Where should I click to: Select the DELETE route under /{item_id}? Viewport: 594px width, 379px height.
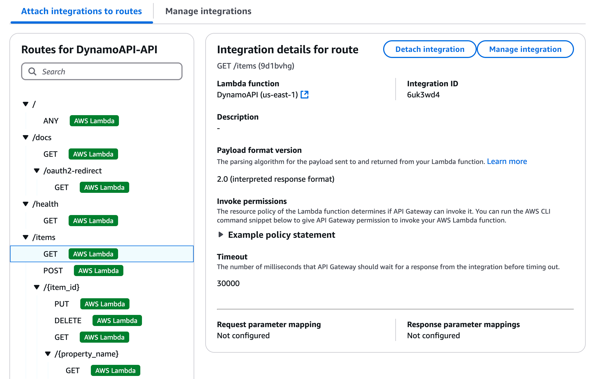68,320
